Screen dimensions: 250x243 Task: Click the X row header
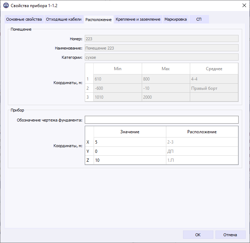tap(89, 142)
